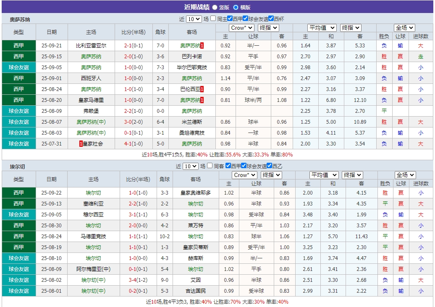Viewport: 435px width, 307px height.
Task: Select the 竖版 display mode
Action: click(215, 7)
